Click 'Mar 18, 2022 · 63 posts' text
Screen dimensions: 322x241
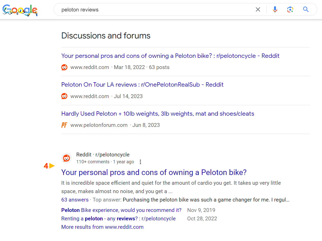point(142,67)
